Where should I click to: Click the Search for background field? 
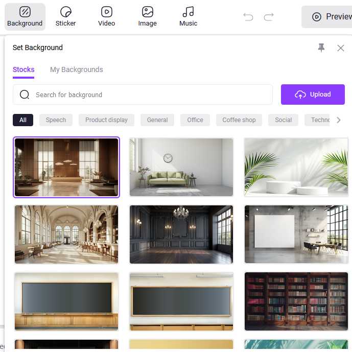143,95
